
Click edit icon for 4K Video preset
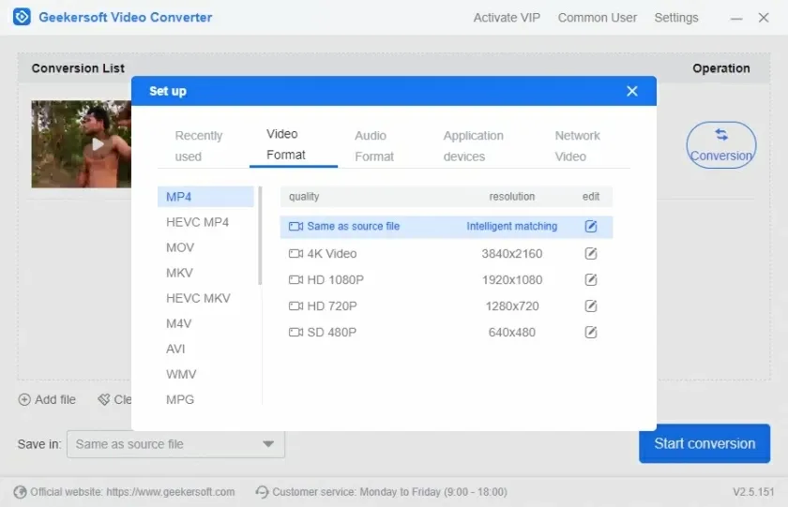[591, 254]
